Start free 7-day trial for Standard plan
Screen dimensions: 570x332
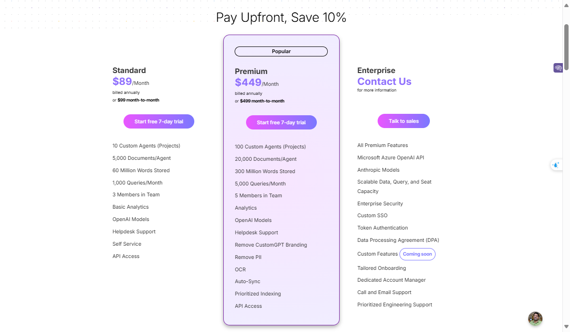[x=159, y=121]
